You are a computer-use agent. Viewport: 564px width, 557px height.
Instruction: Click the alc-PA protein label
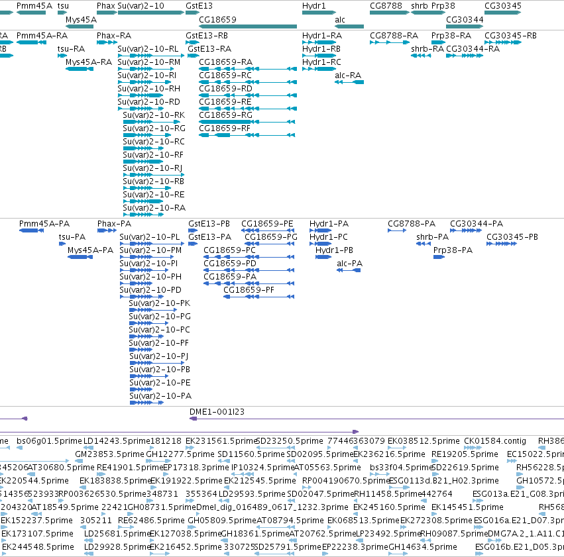[350, 264]
